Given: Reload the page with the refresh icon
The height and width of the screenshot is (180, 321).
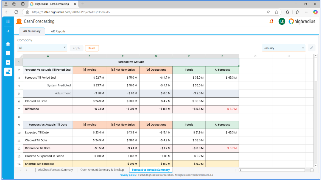Looking at the screenshot, I should tap(16, 12).
